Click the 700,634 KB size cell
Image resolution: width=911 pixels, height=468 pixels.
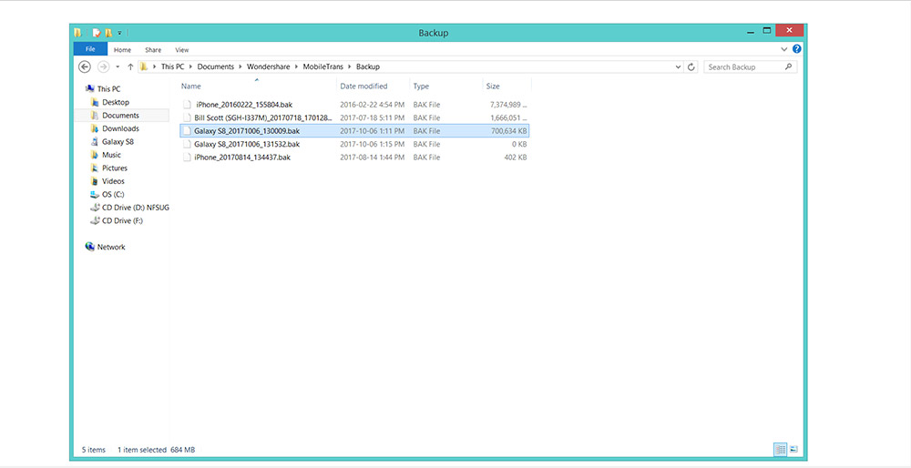(x=509, y=131)
